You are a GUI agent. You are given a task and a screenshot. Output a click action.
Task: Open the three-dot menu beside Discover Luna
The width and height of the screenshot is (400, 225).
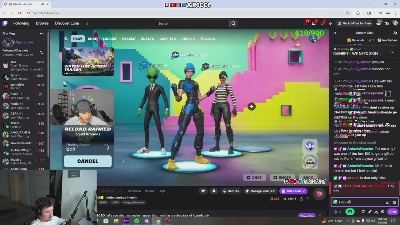(x=87, y=23)
